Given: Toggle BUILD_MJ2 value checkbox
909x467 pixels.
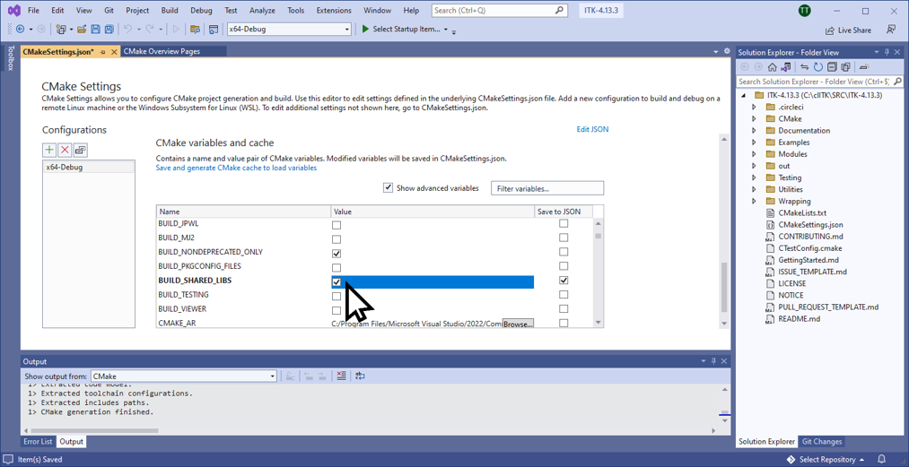Looking at the screenshot, I should point(337,239).
